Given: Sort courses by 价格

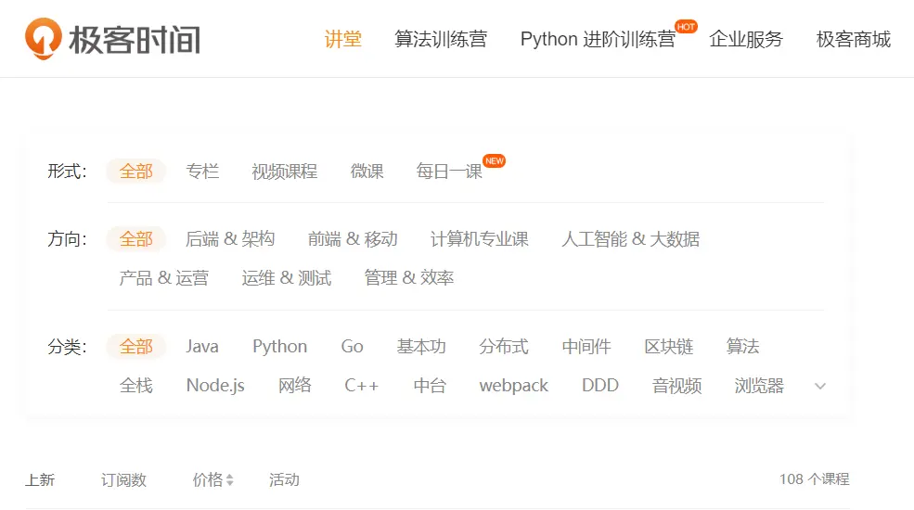Looking at the screenshot, I should tap(208, 479).
